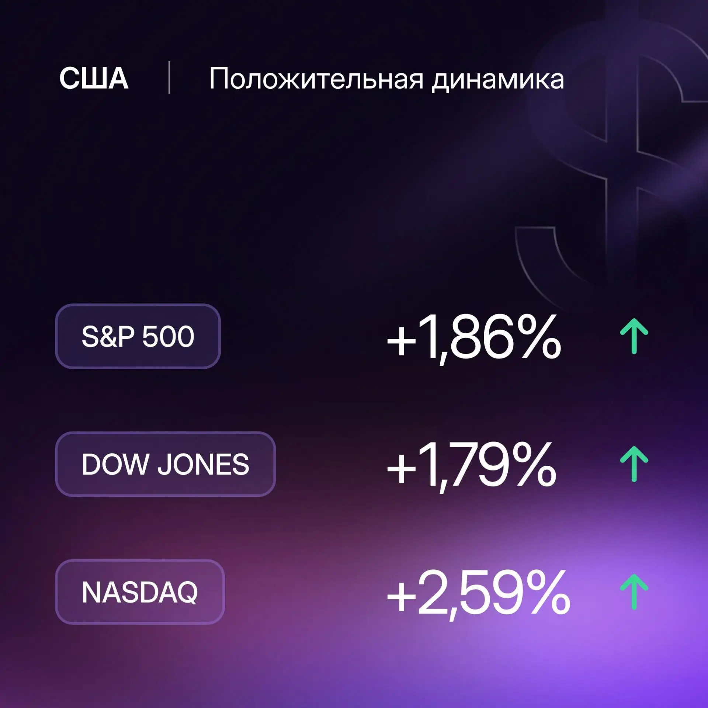Click the percent sign in +1,79%

[x=534, y=464]
